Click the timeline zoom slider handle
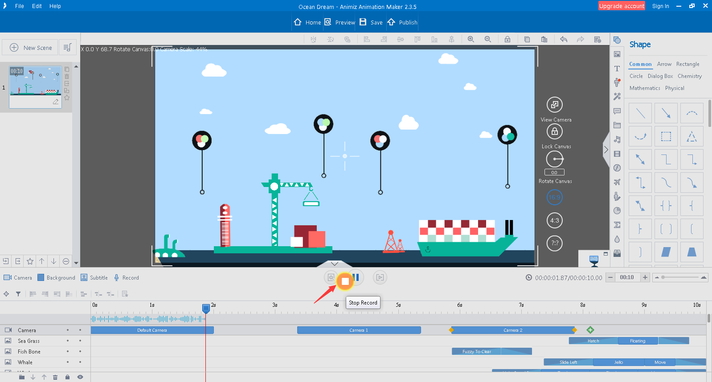Viewport: 712px width, 382px height. (663, 277)
